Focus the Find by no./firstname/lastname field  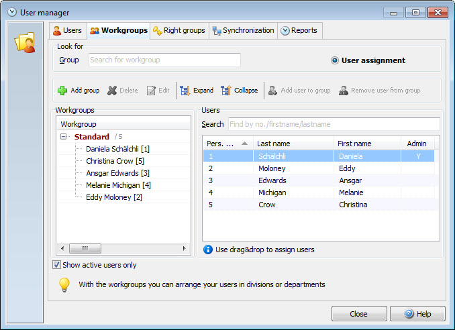334,124
